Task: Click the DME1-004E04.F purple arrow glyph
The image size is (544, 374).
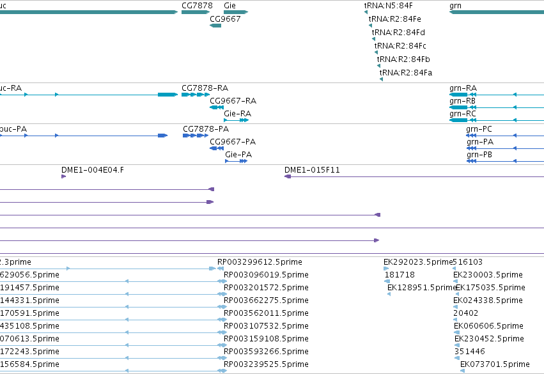Action: [x=63, y=176]
